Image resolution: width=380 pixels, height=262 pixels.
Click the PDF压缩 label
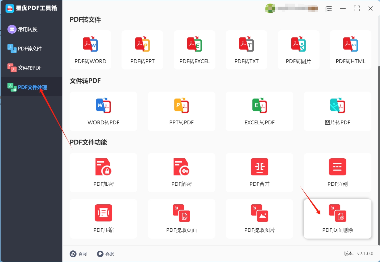(x=103, y=230)
